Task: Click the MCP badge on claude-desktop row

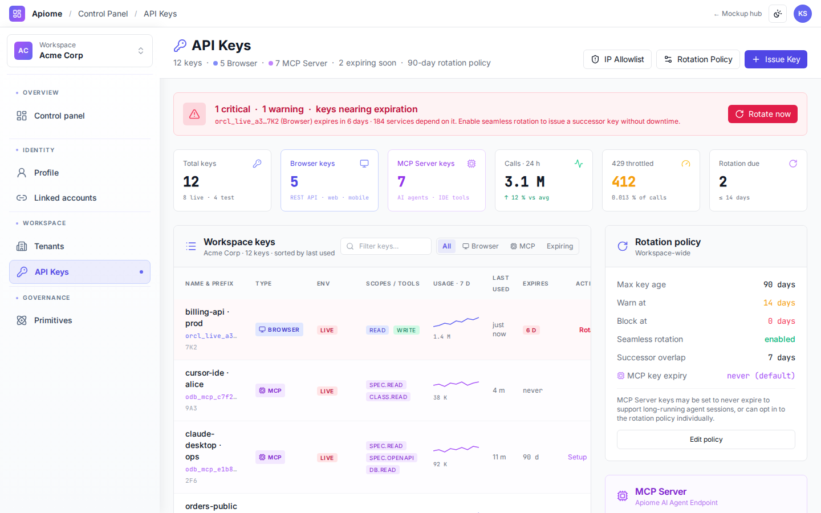Action: pos(270,457)
